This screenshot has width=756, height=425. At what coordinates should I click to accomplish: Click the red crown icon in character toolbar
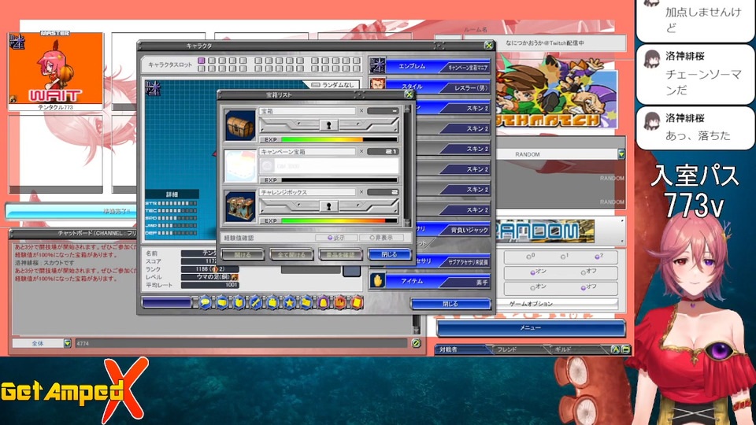[x=340, y=302]
